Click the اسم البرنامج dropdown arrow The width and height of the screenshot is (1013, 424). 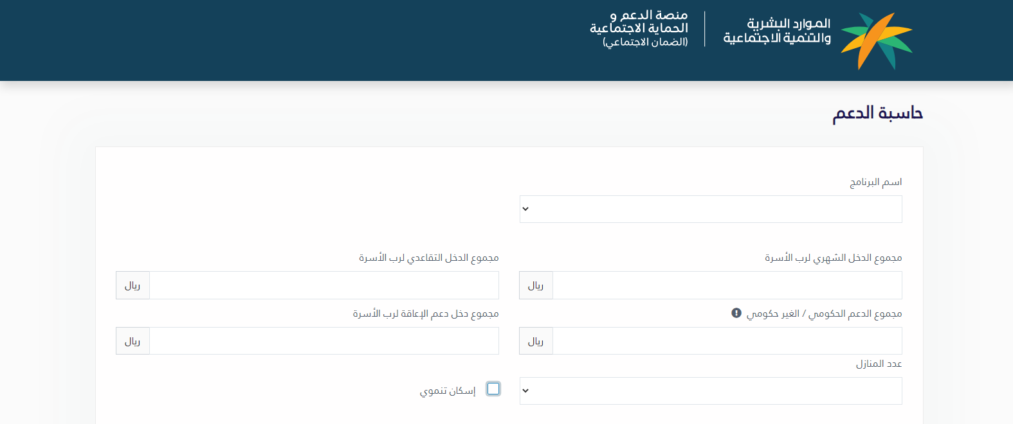(x=525, y=209)
